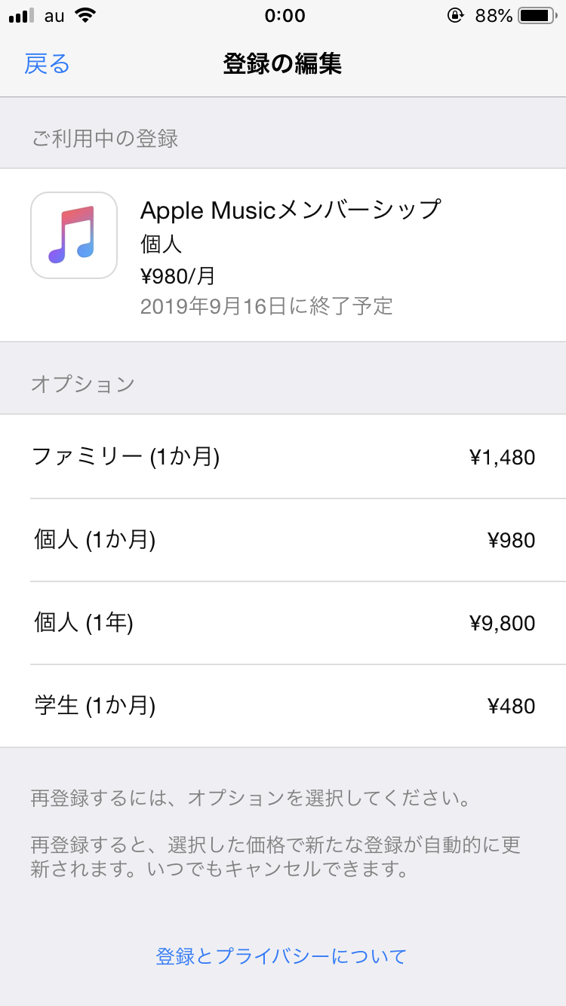This screenshot has height=1006, width=566.
Task: Choose the 学生 (1か月) student plan
Action: [x=95, y=706]
